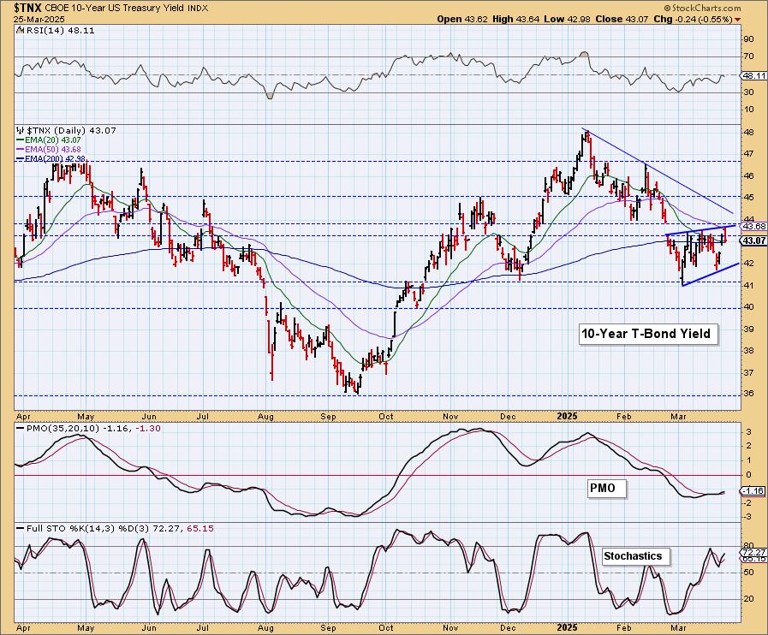Click the High 43.64 value
The image size is (768, 635).
click(515, 19)
